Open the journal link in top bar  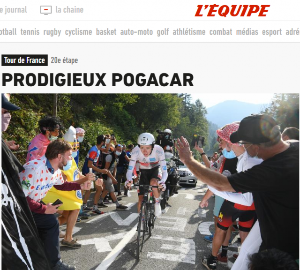coord(14,10)
